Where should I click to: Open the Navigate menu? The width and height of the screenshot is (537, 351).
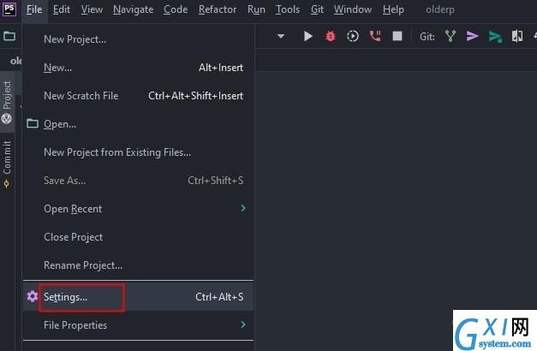click(x=134, y=9)
